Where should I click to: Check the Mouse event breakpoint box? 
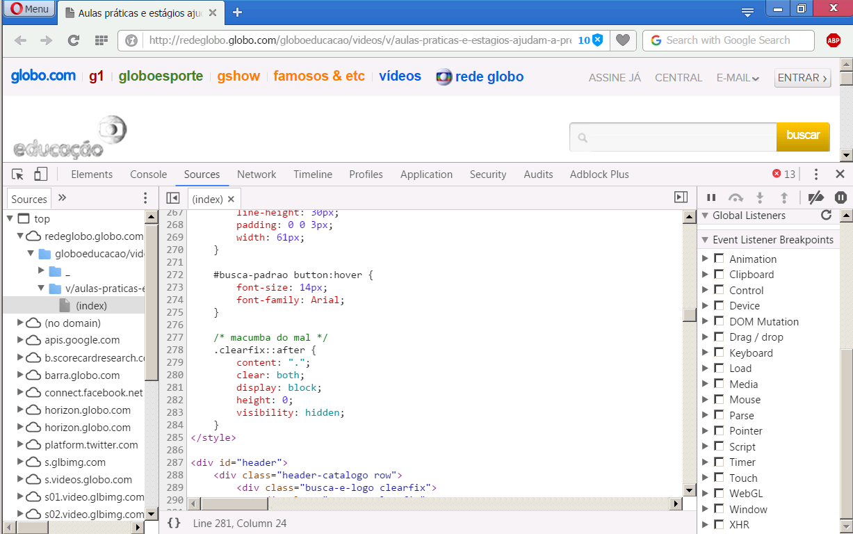pyautogui.click(x=719, y=399)
